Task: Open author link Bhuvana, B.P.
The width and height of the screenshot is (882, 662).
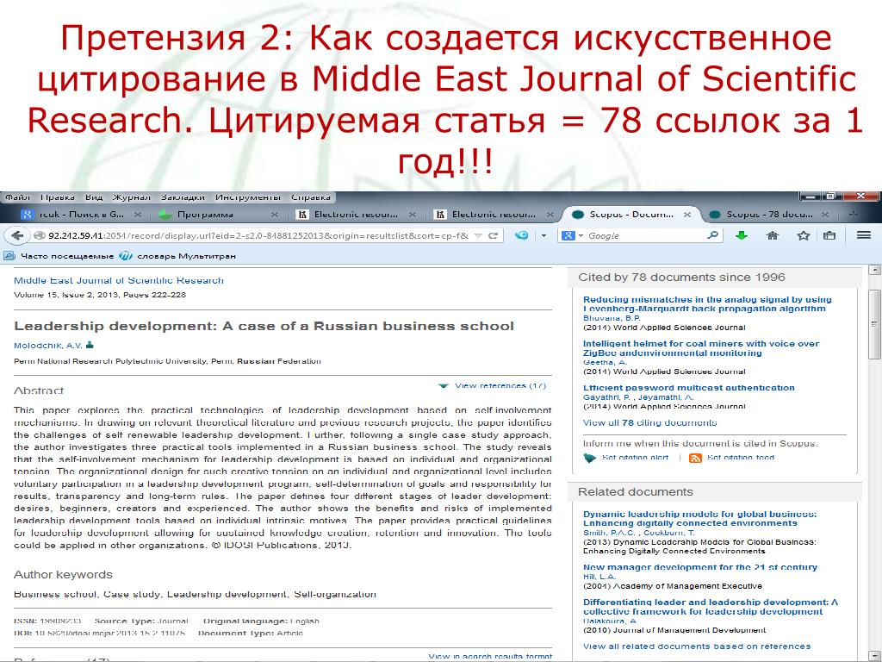Action: tap(612, 318)
